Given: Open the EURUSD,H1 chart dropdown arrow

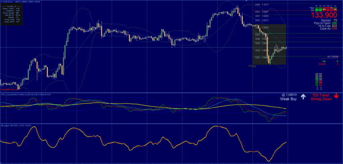Looking at the screenshot, I should tap(2, 2).
